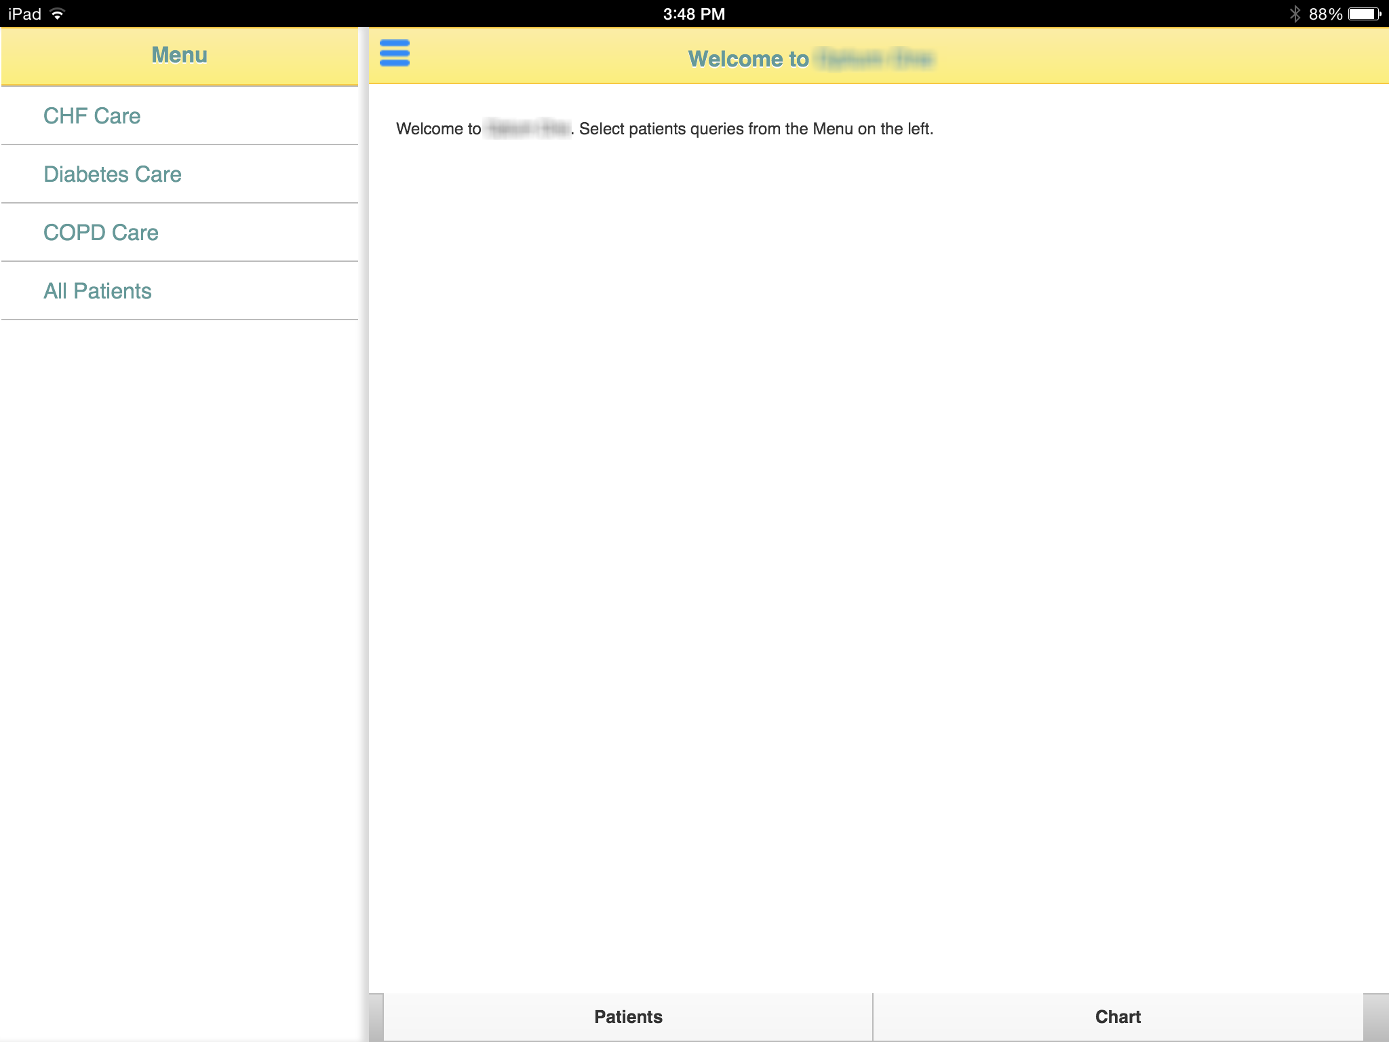Choose COPD Care in the sidebar

[x=101, y=233]
